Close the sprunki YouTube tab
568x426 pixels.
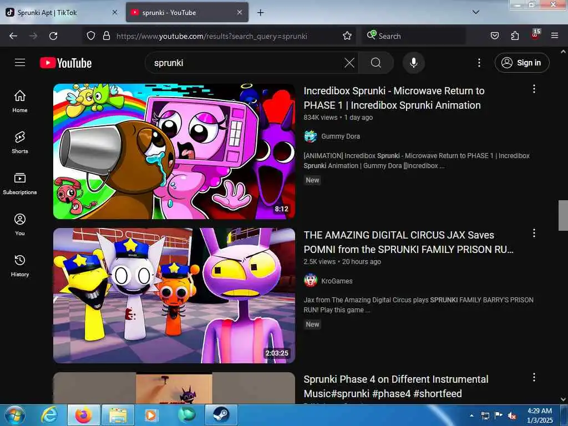tap(240, 12)
